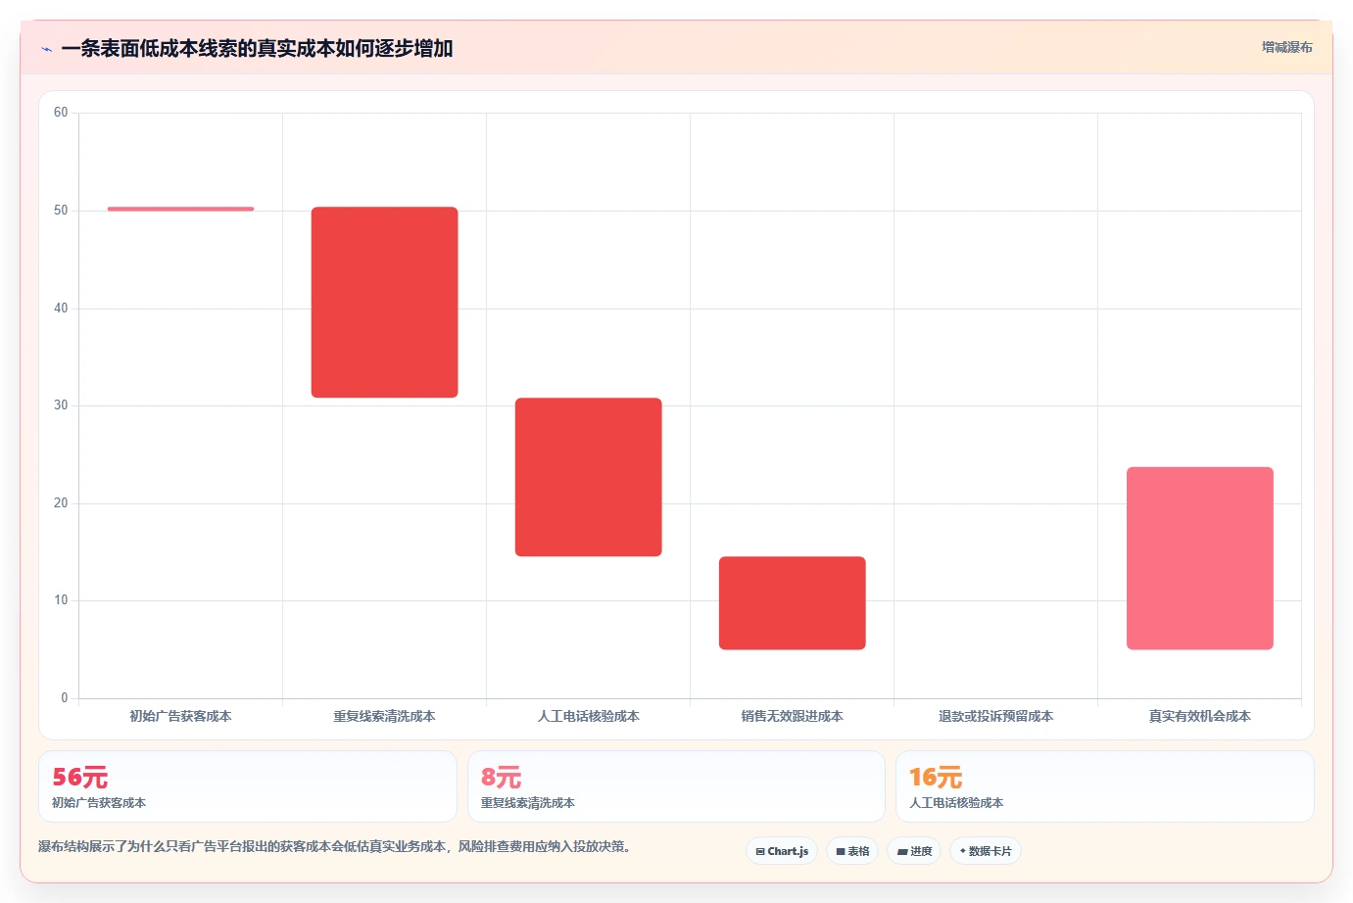The width and height of the screenshot is (1353, 903).
Task: Click the y-axis tick label 10
Action: (x=61, y=600)
